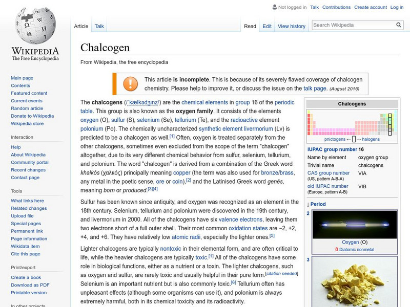
Task: Go to pnictogens from the infobox
Action: point(335,139)
